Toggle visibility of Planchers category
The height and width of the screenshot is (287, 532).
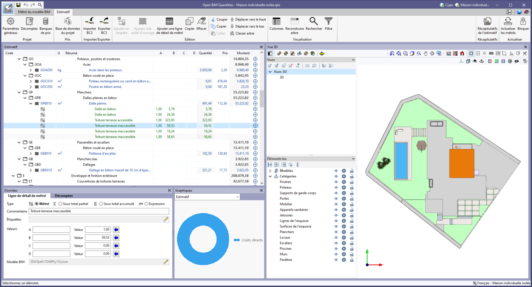336,232
